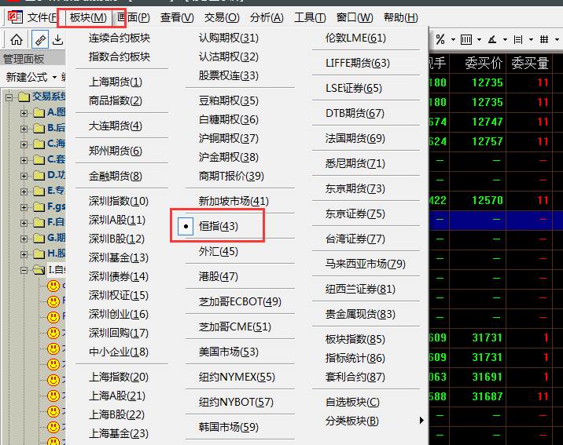Choose 纽约NYMEX(55) menu entry

237,377
